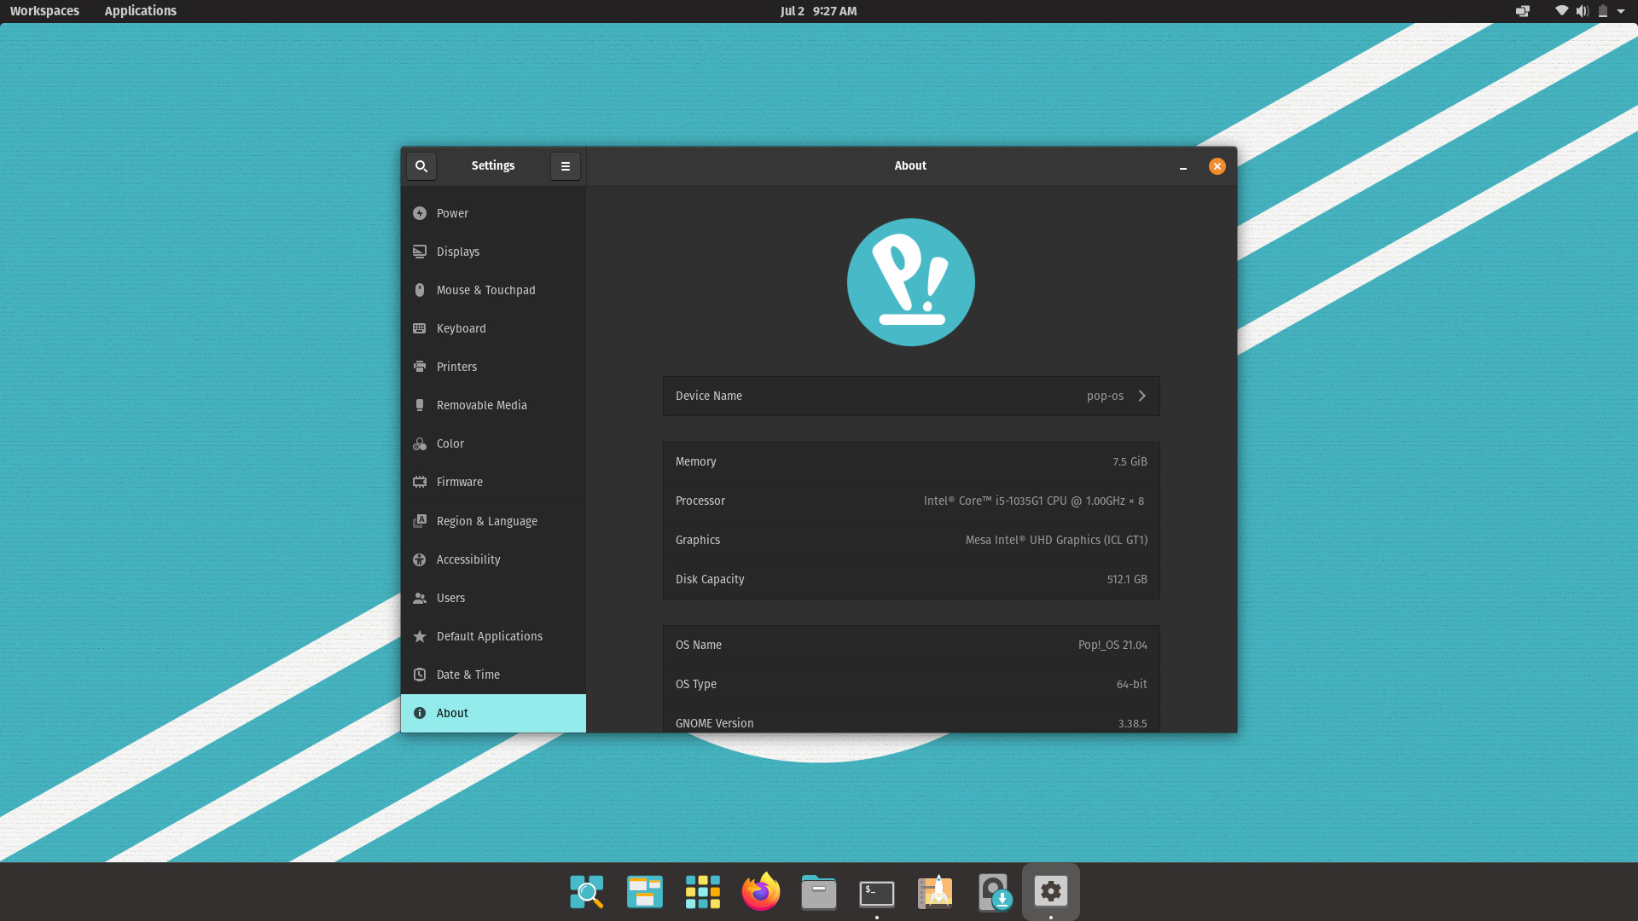Open the Popsicle USB flasher from the dock
The width and height of the screenshot is (1638, 921).
[x=993, y=892]
